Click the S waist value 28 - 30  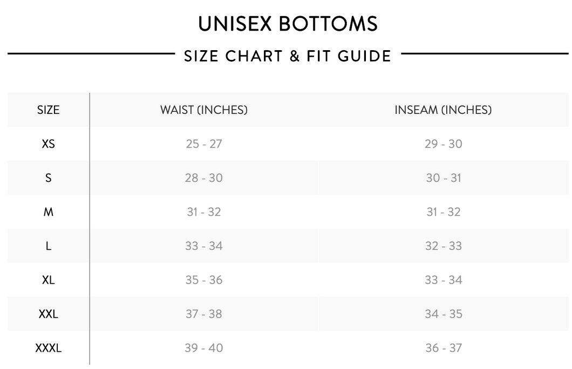(203, 178)
